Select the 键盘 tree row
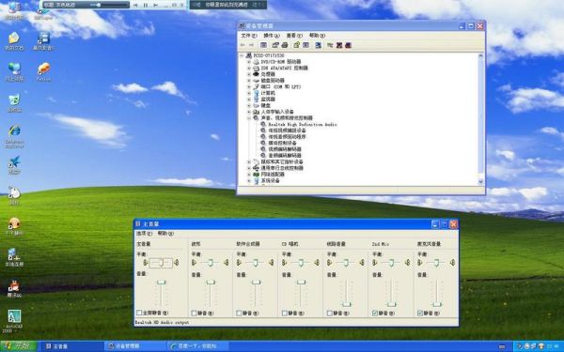The width and height of the screenshot is (564, 352). pos(265,105)
